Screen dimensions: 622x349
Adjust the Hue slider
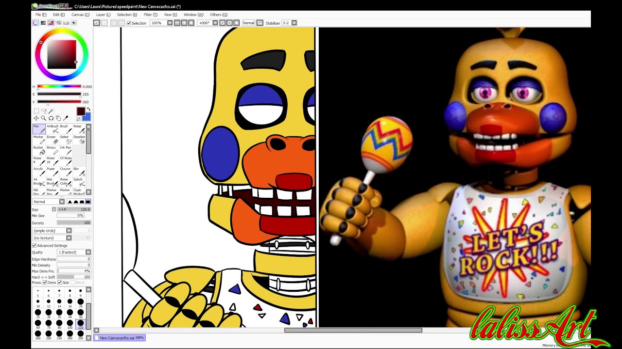pyautogui.click(x=59, y=87)
